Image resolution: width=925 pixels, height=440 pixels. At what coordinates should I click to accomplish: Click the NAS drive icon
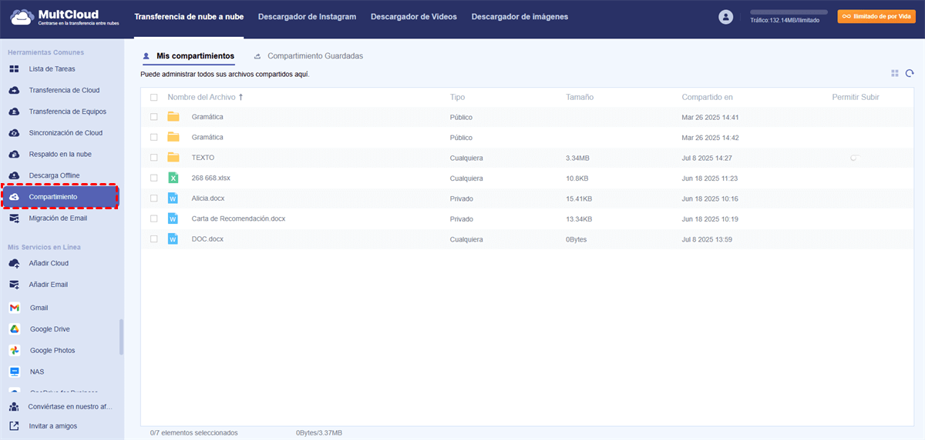click(x=14, y=372)
